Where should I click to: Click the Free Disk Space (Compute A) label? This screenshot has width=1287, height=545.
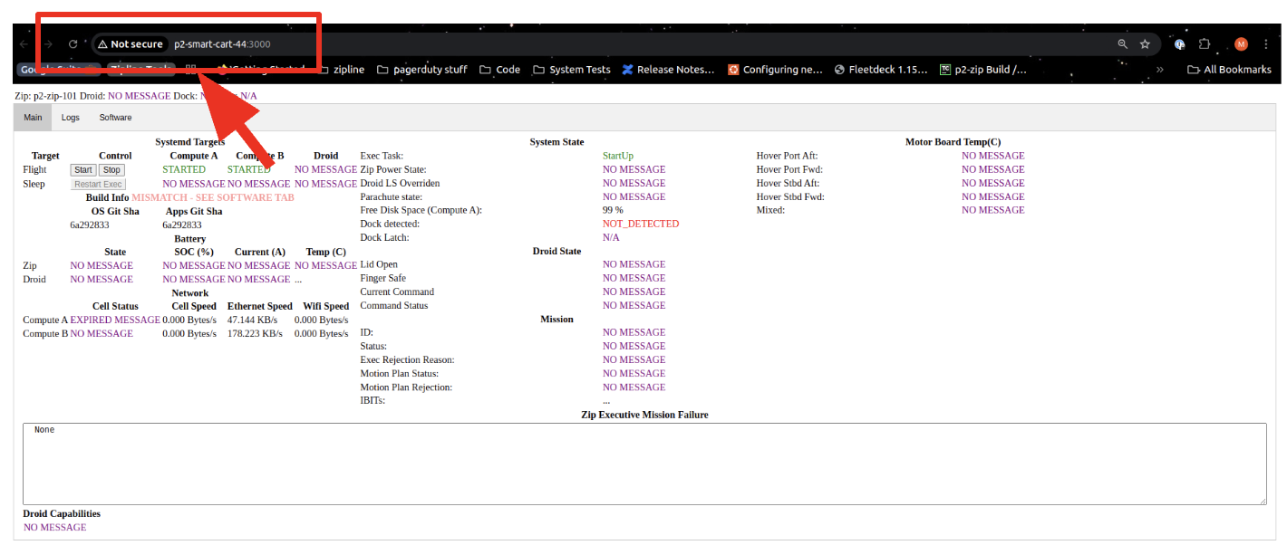[421, 210]
